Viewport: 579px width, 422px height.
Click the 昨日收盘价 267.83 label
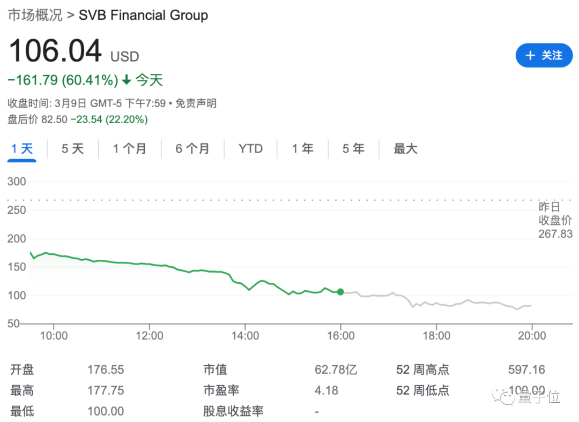click(555, 220)
